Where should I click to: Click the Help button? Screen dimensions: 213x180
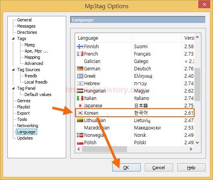(191, 168)
